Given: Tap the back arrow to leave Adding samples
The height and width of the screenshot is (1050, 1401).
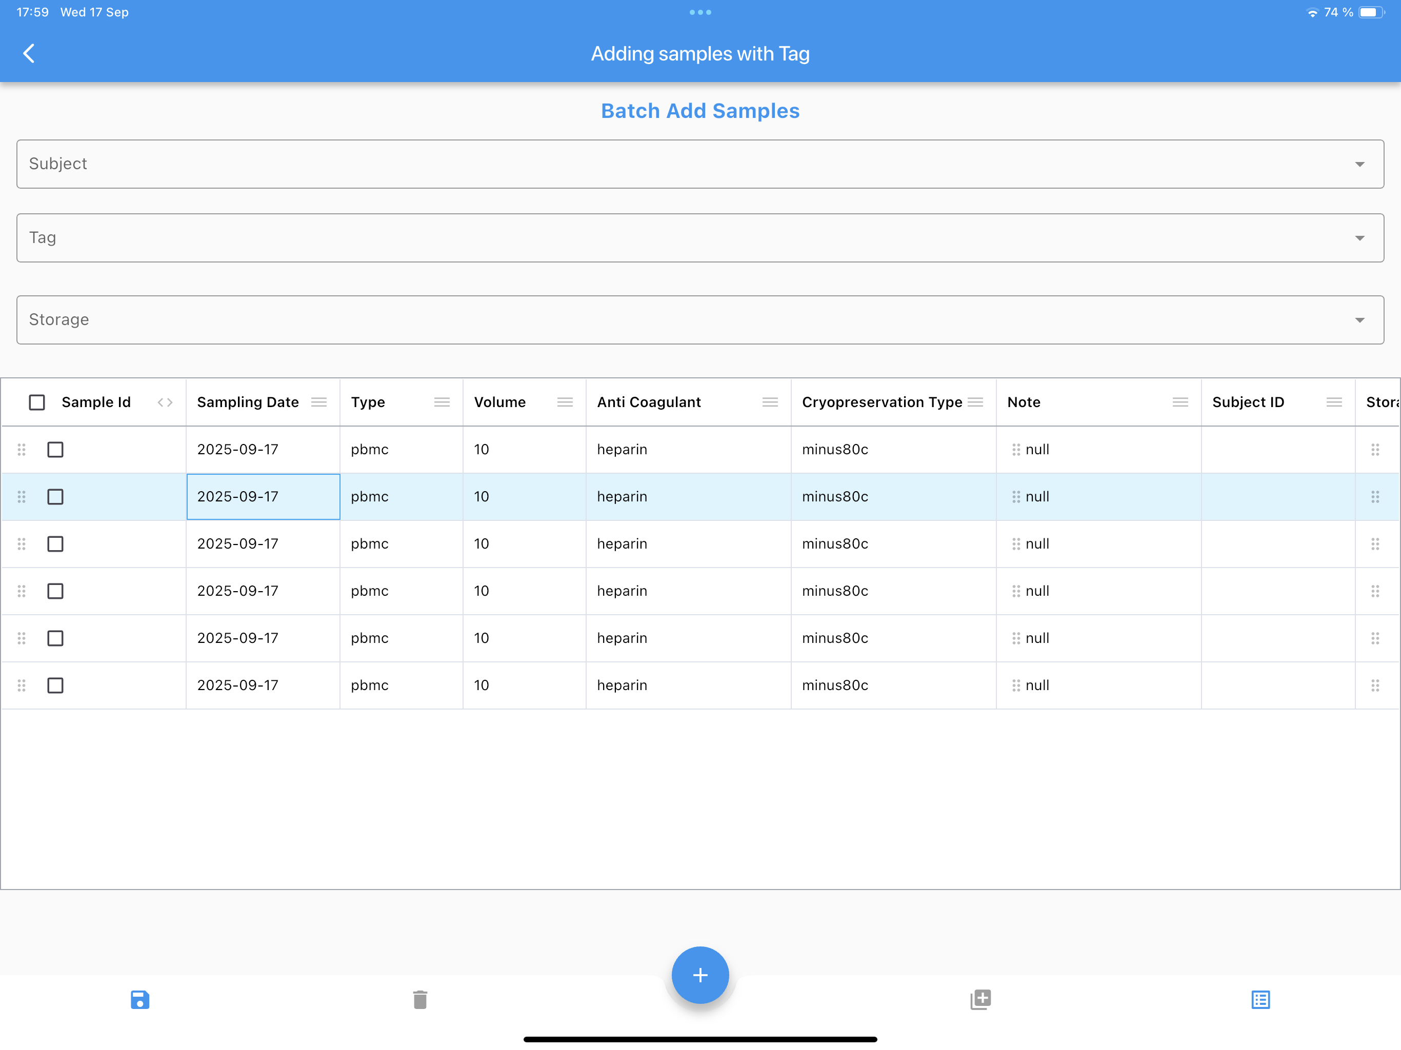Looking at the screenshot, I should tap(29, 53).
